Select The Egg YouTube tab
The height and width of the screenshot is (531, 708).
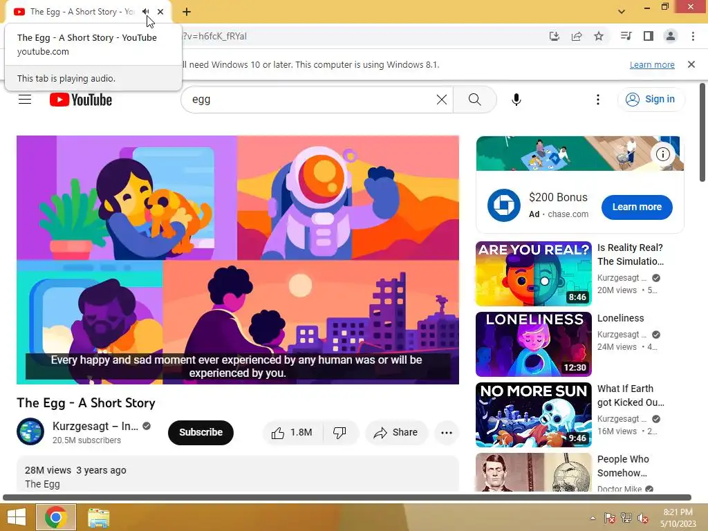coord(82,12)
